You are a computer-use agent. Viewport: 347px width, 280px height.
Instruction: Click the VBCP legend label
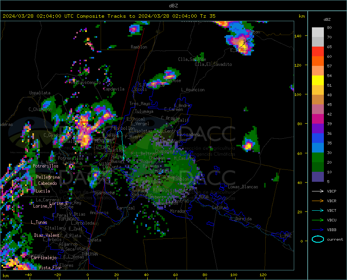click(x=332, y=191)
